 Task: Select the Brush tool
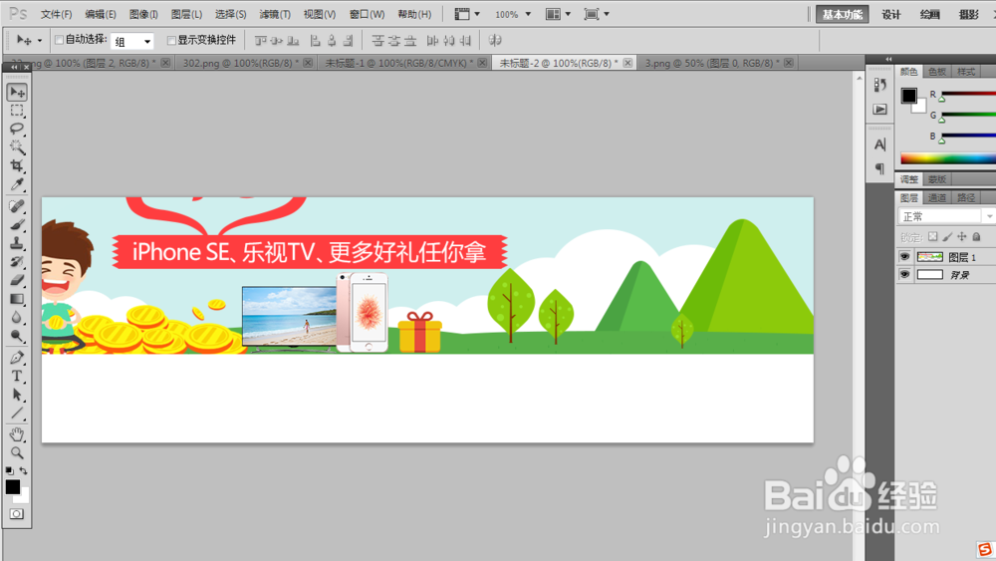pos(17,224)
